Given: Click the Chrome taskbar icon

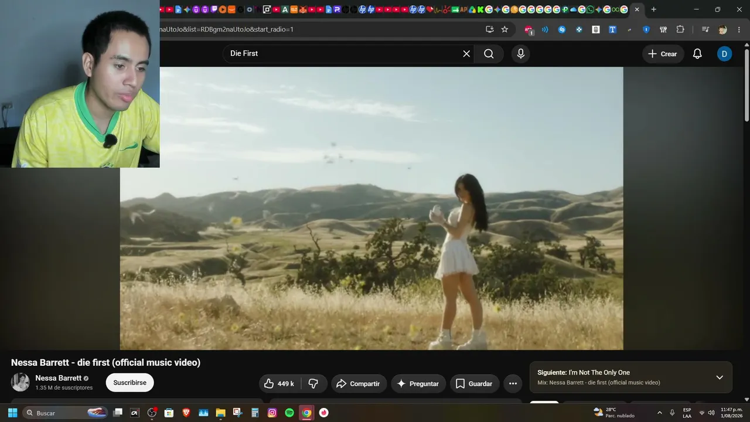Looking at the screenshot, I should [306, 413].
